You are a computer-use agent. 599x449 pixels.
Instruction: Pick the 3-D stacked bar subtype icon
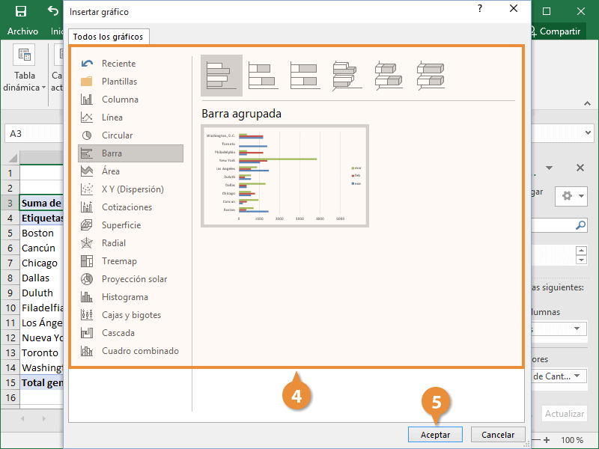(x=389, y=76)
